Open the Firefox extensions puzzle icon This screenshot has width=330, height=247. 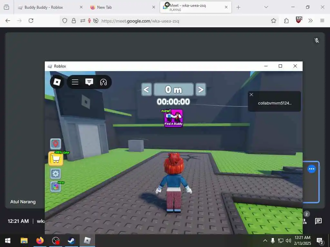[286, 21]
